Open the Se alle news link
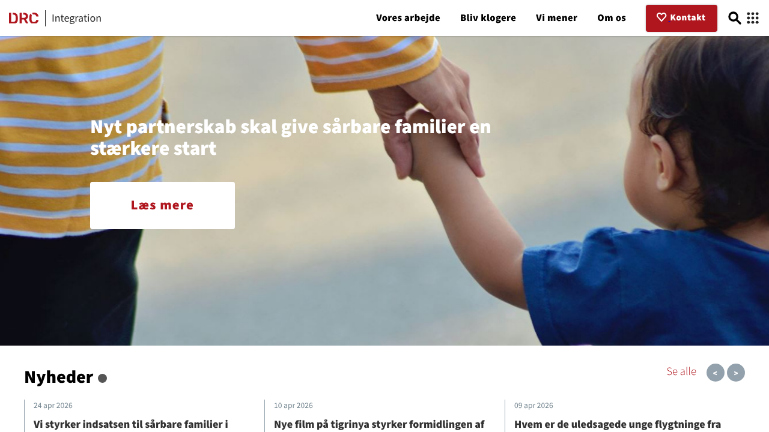 point(681,371)
